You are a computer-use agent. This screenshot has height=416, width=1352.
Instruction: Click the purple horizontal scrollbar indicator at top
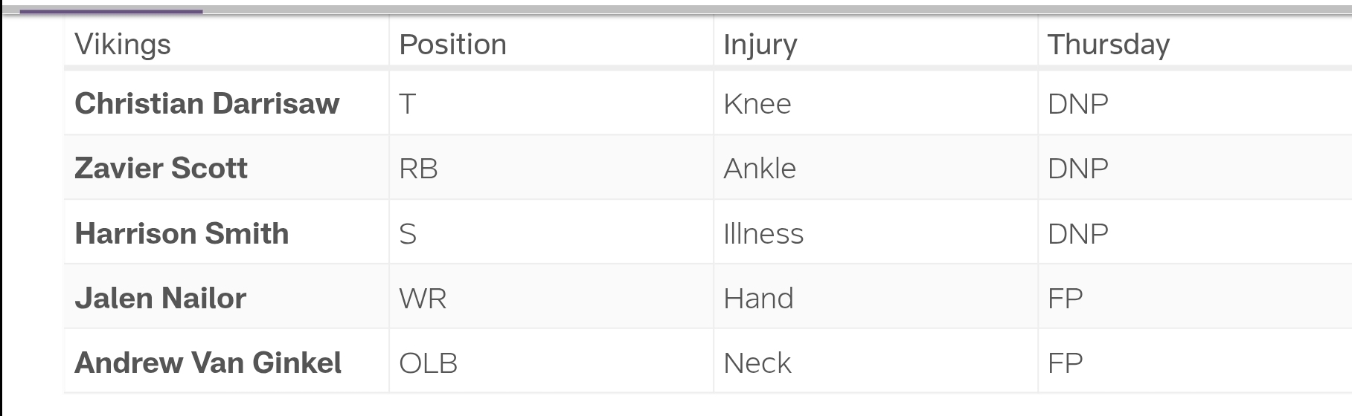(111, 11)
